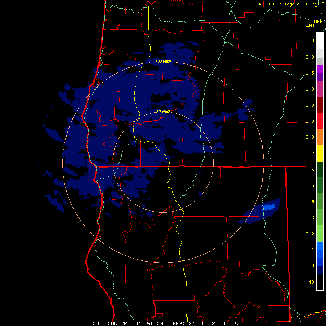Click the One Hour Precipitation KMAX title text
Screen dimensions: 326x326
click(164, 323)
